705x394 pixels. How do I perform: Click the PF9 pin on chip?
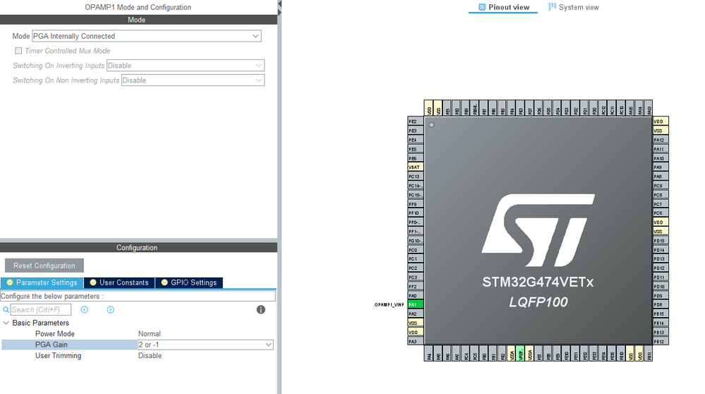[415, 204]
